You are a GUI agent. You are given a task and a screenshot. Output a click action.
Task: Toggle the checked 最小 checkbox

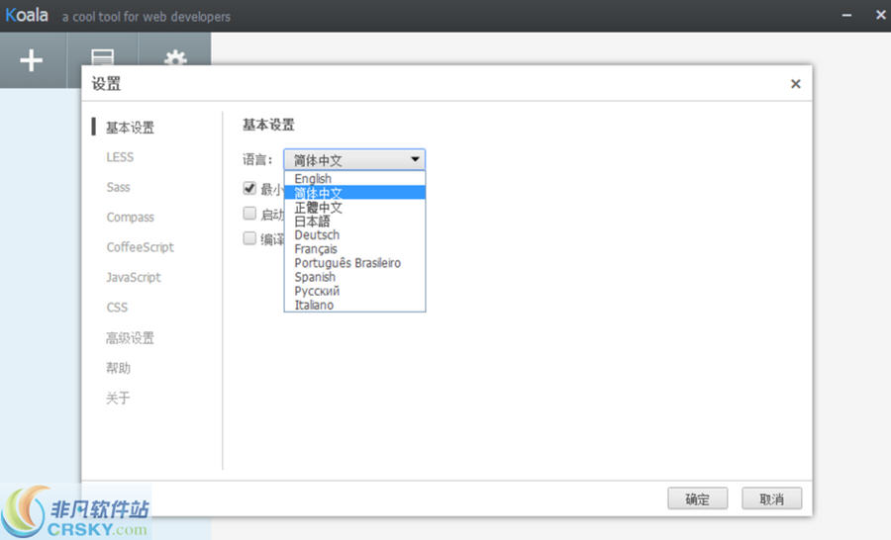(x=249, y=188)
